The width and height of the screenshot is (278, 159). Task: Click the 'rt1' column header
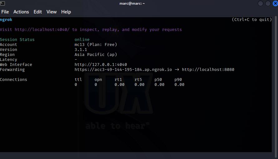[x=118, y=79]
